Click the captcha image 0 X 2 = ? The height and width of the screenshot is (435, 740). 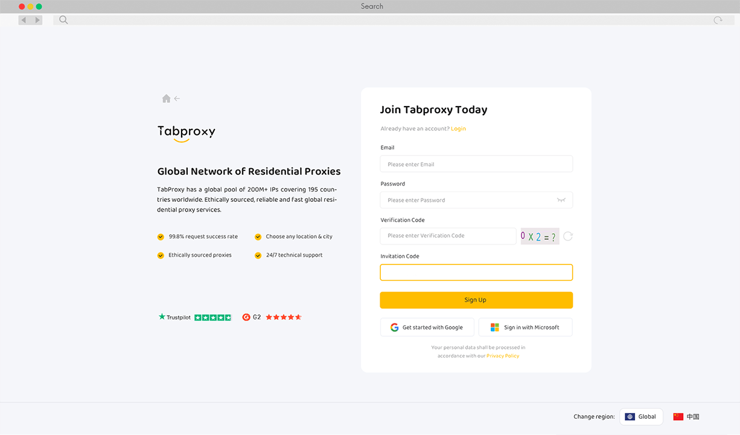tap(540, 236)
